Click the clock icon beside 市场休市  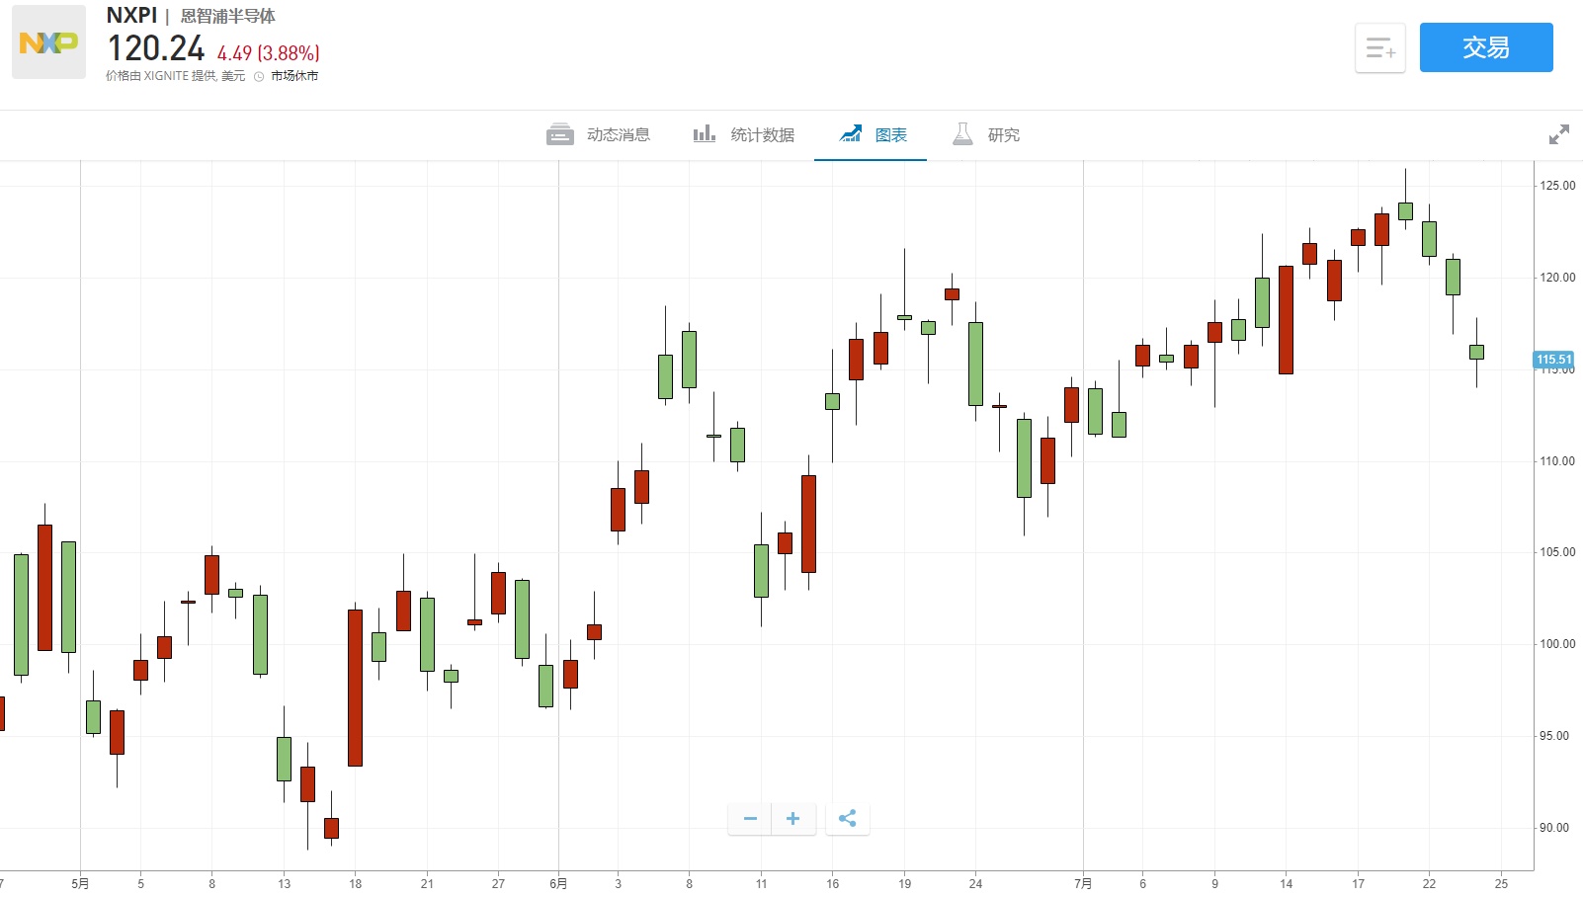(x=259, y=76)
